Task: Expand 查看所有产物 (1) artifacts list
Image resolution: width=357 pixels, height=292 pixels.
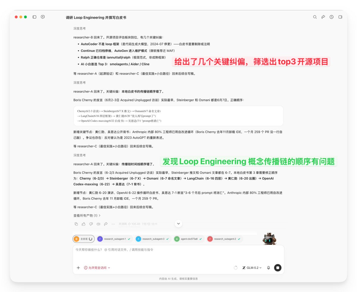Action: (87, 216)
